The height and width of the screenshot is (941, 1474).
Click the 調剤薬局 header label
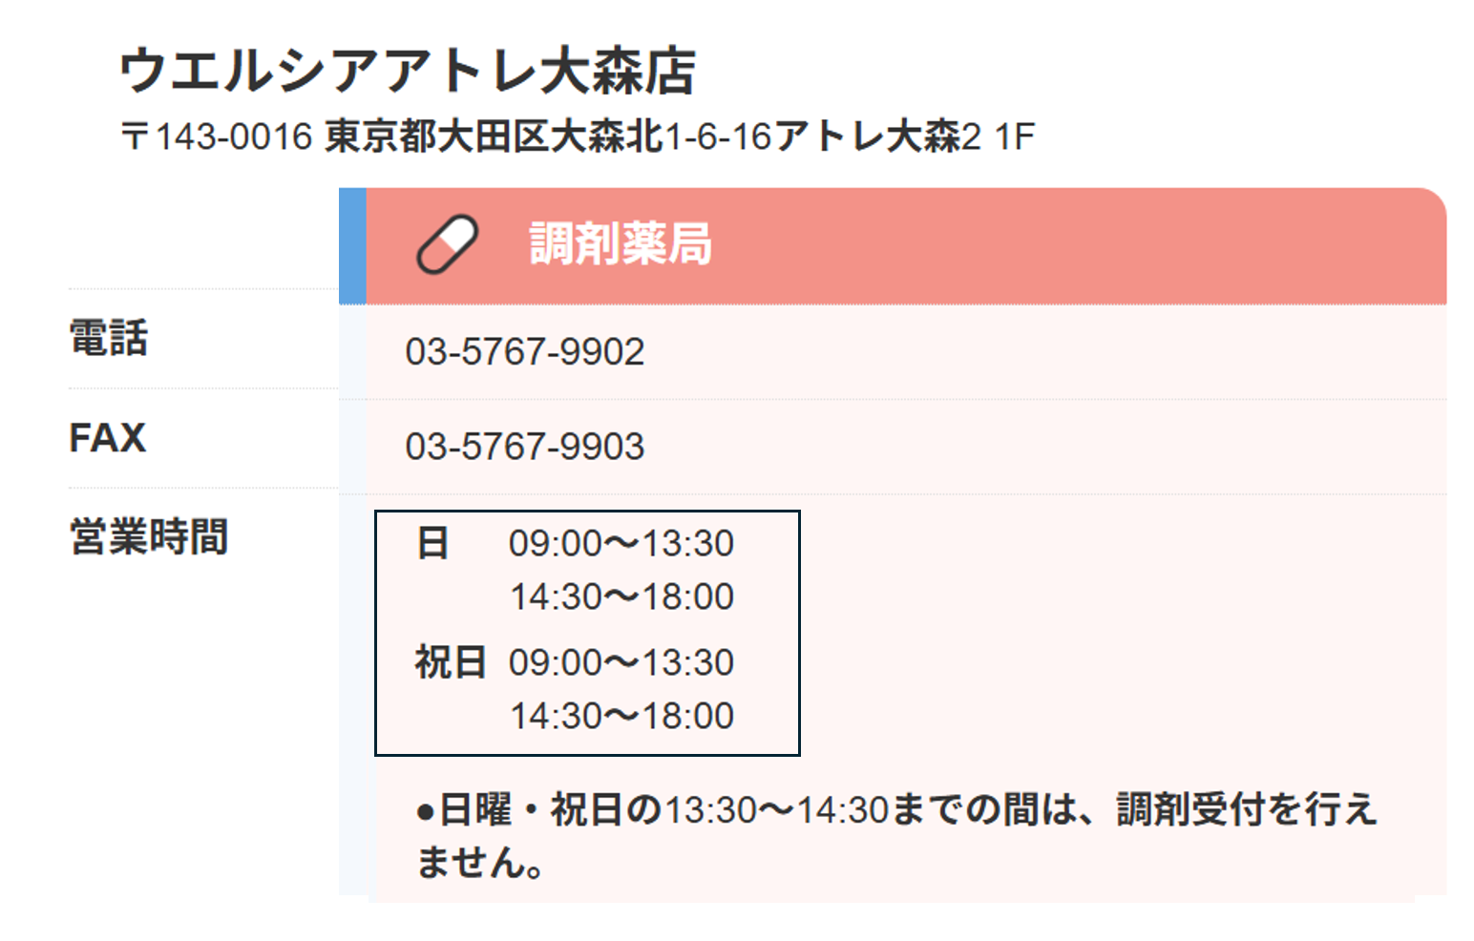click(621, 244)
